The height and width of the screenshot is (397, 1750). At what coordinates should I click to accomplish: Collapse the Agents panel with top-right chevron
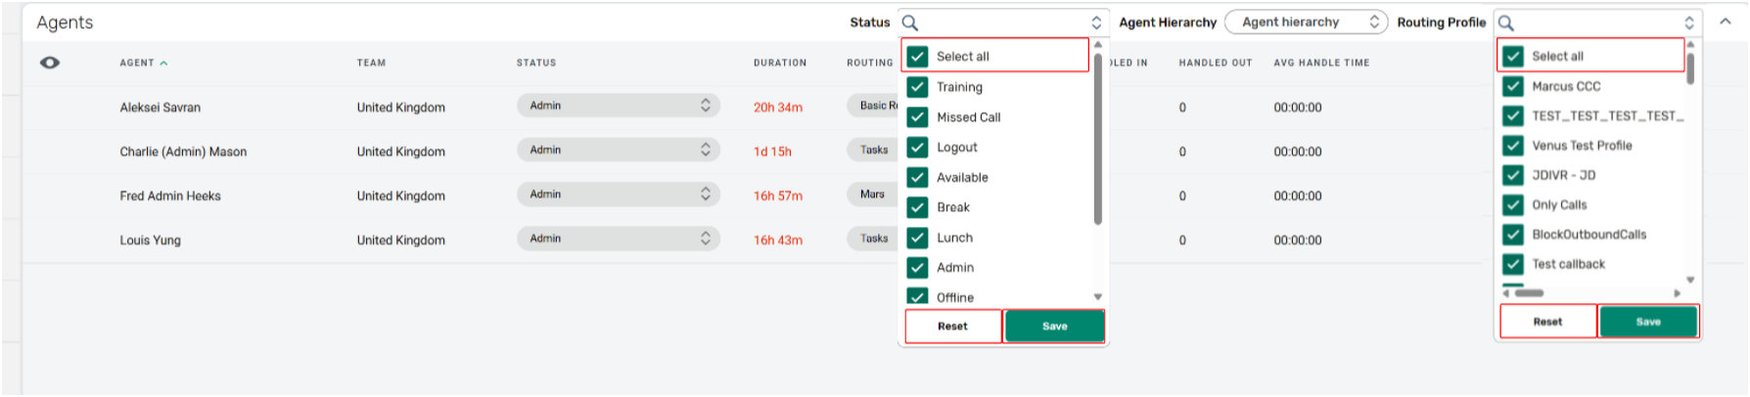[1725, 22]
